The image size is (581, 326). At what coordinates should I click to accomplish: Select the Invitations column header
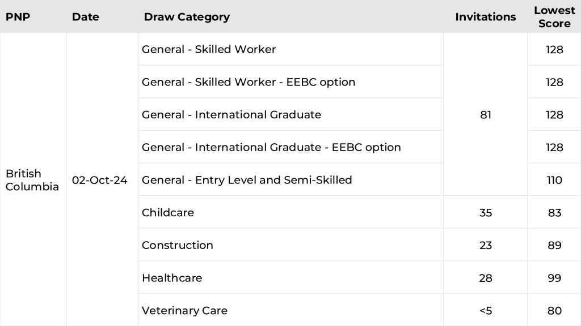pyautogui.click(x=485, y=17)
